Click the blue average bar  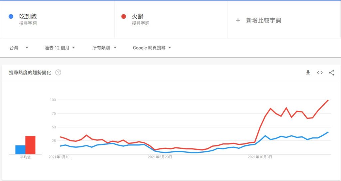(20, 150)
